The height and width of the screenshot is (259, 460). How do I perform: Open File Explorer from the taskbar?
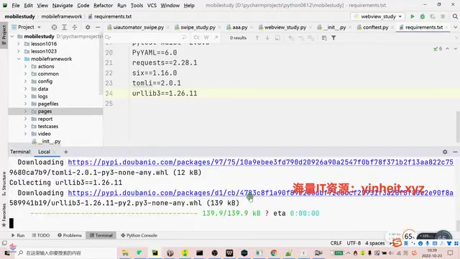coord(125,253)
